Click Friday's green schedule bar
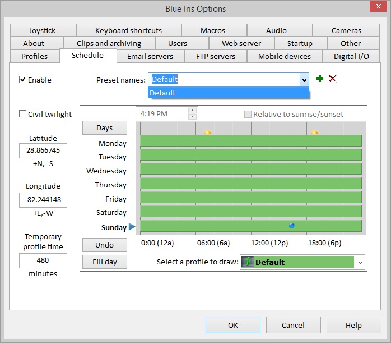 pos(251,198)
